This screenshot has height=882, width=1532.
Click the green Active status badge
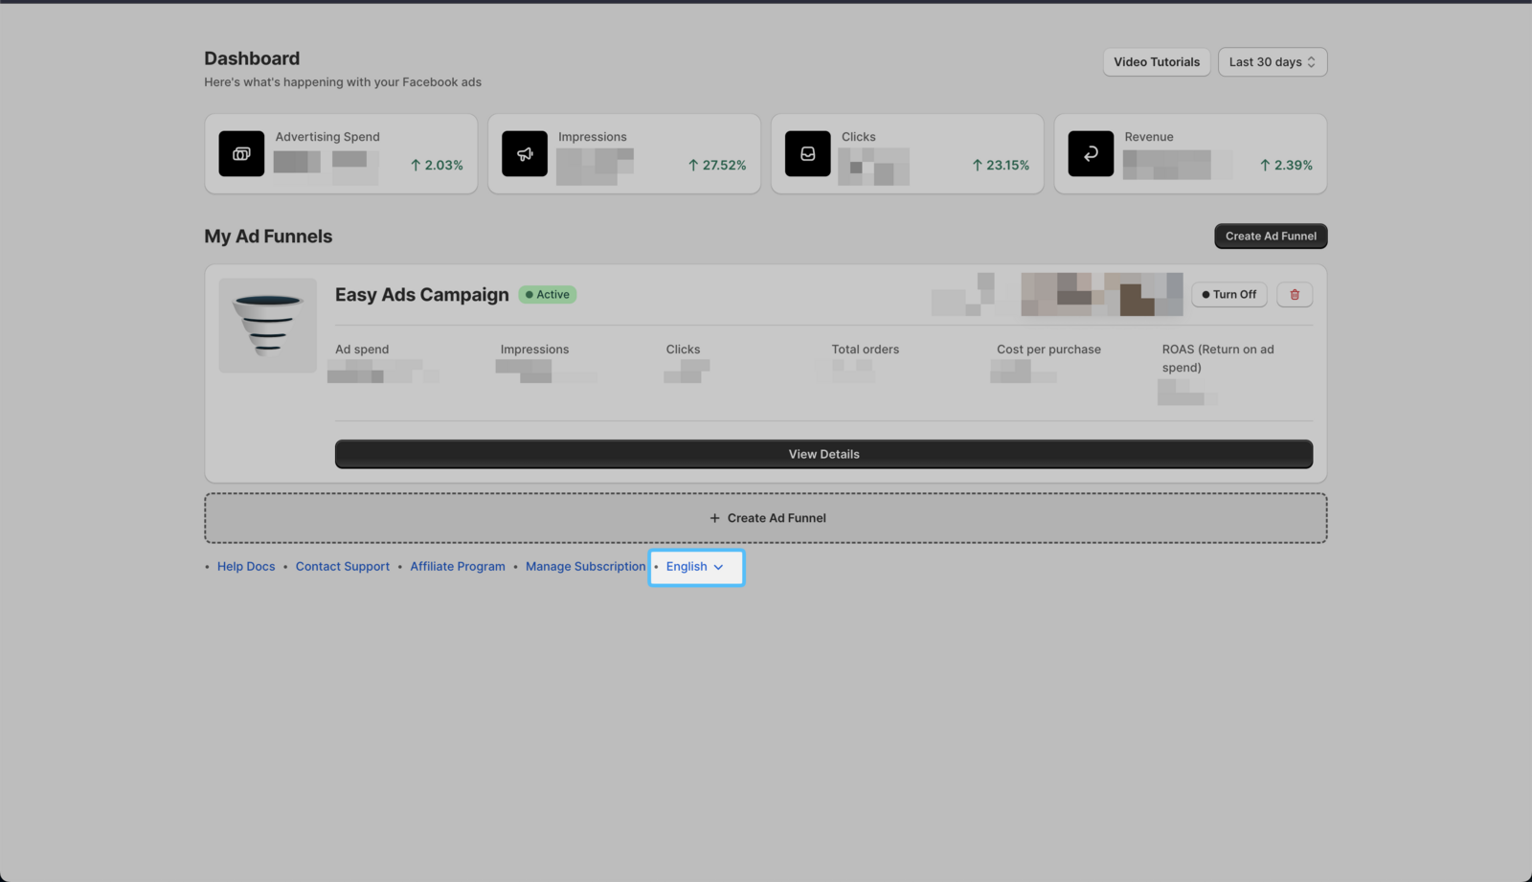click(548, 295)
